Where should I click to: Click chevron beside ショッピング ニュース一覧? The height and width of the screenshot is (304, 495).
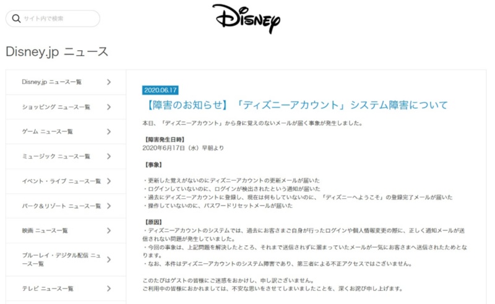(x=109, y=107)
